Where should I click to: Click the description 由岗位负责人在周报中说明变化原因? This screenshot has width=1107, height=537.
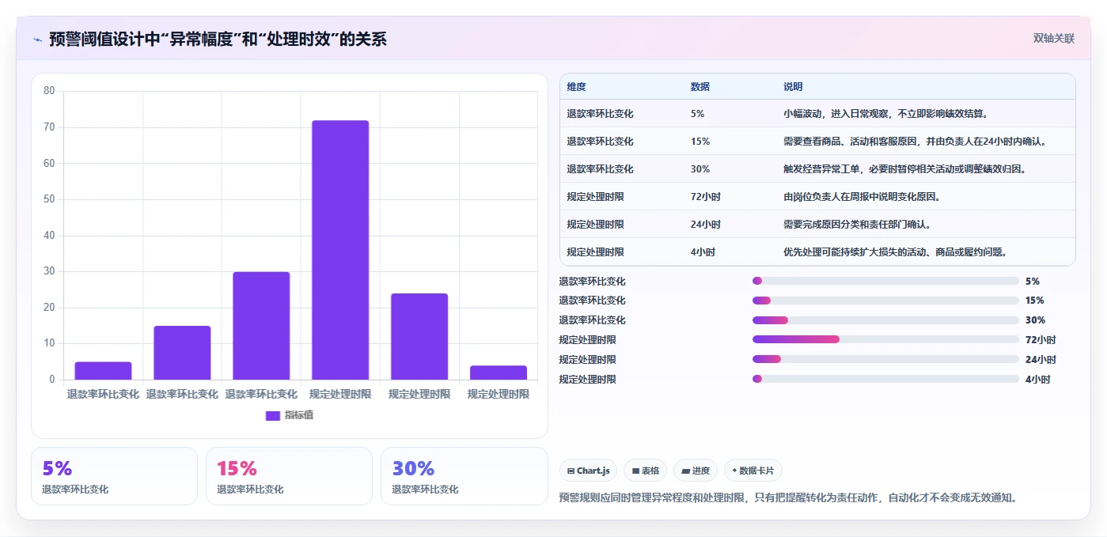(x=862, y=197)
